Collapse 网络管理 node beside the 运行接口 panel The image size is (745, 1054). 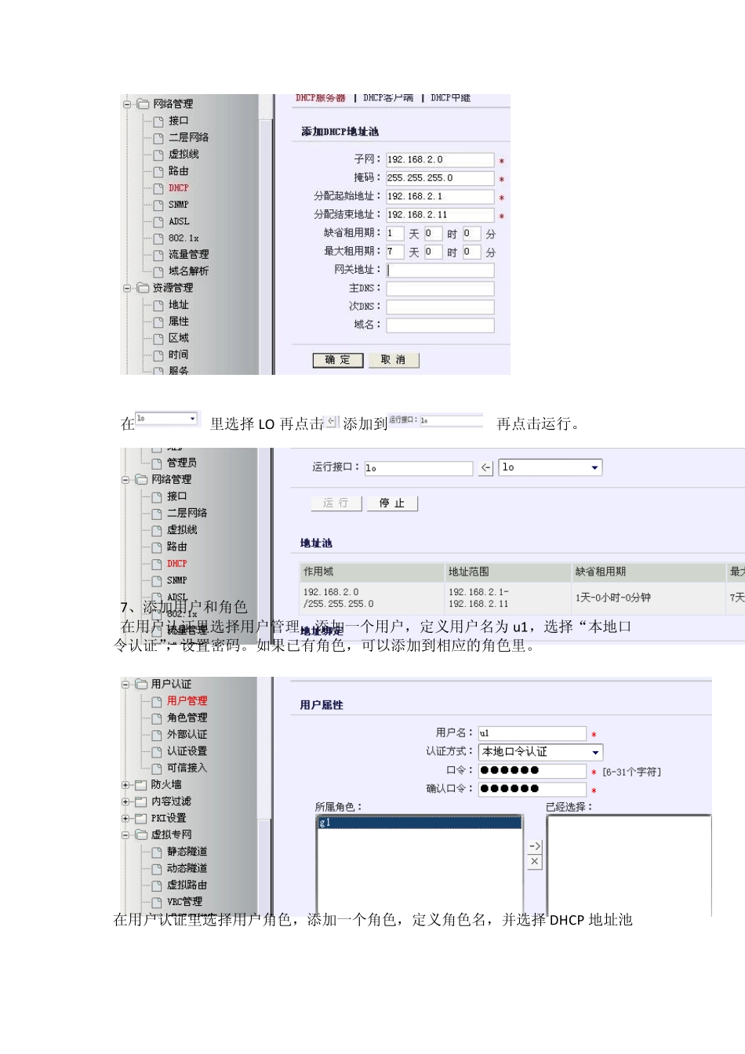point(125,479)
